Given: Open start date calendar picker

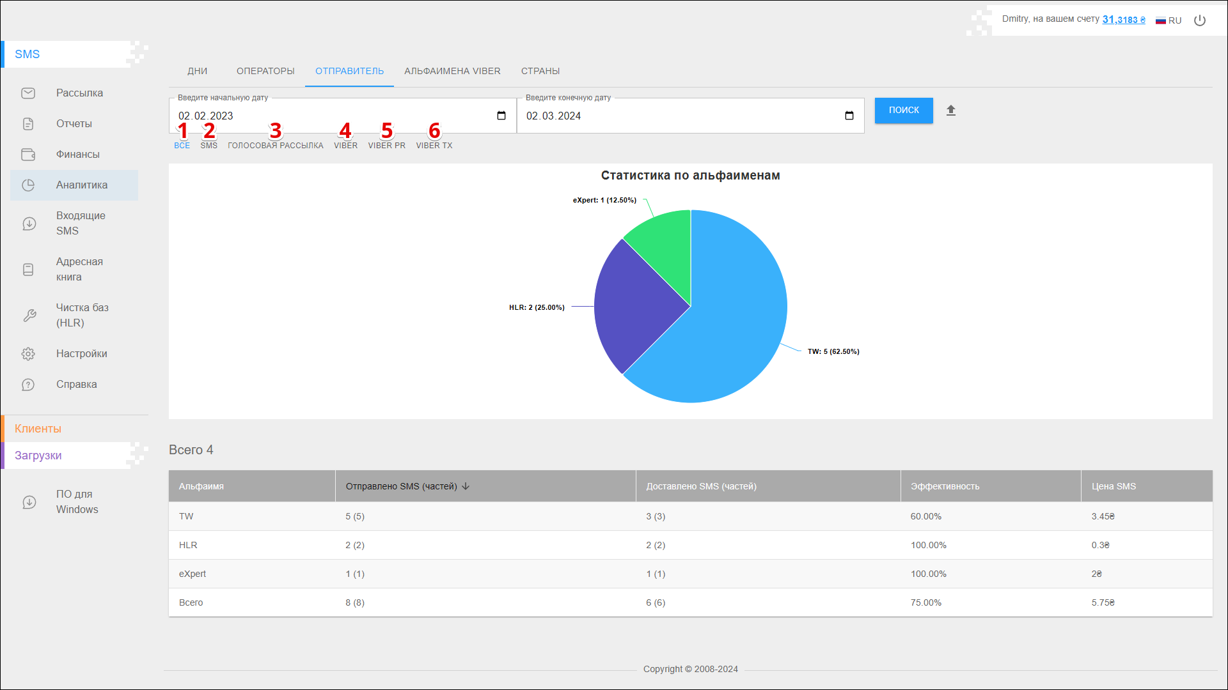Looking at the screenshot, I should tap(501, 116).
